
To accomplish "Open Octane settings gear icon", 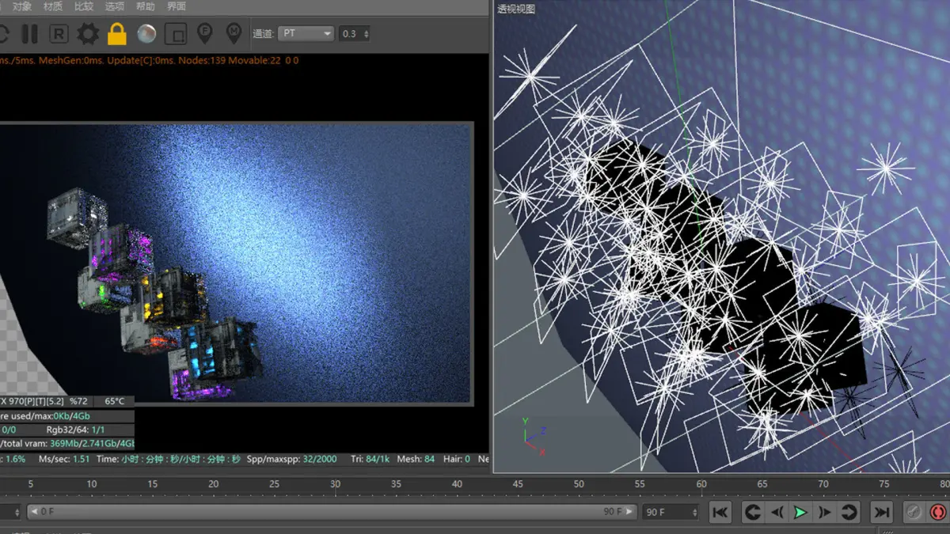I will pyautogui.click(x=87, y=34).
